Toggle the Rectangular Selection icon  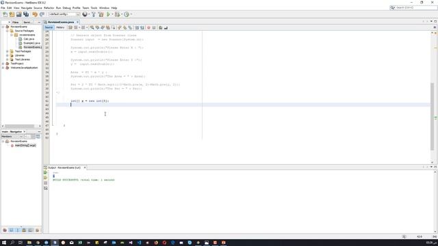click(113, 27)
